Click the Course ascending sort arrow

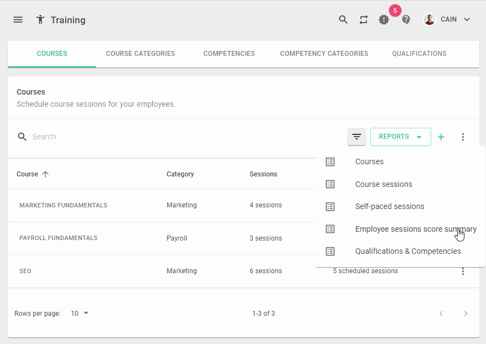[x=45, y=174]
